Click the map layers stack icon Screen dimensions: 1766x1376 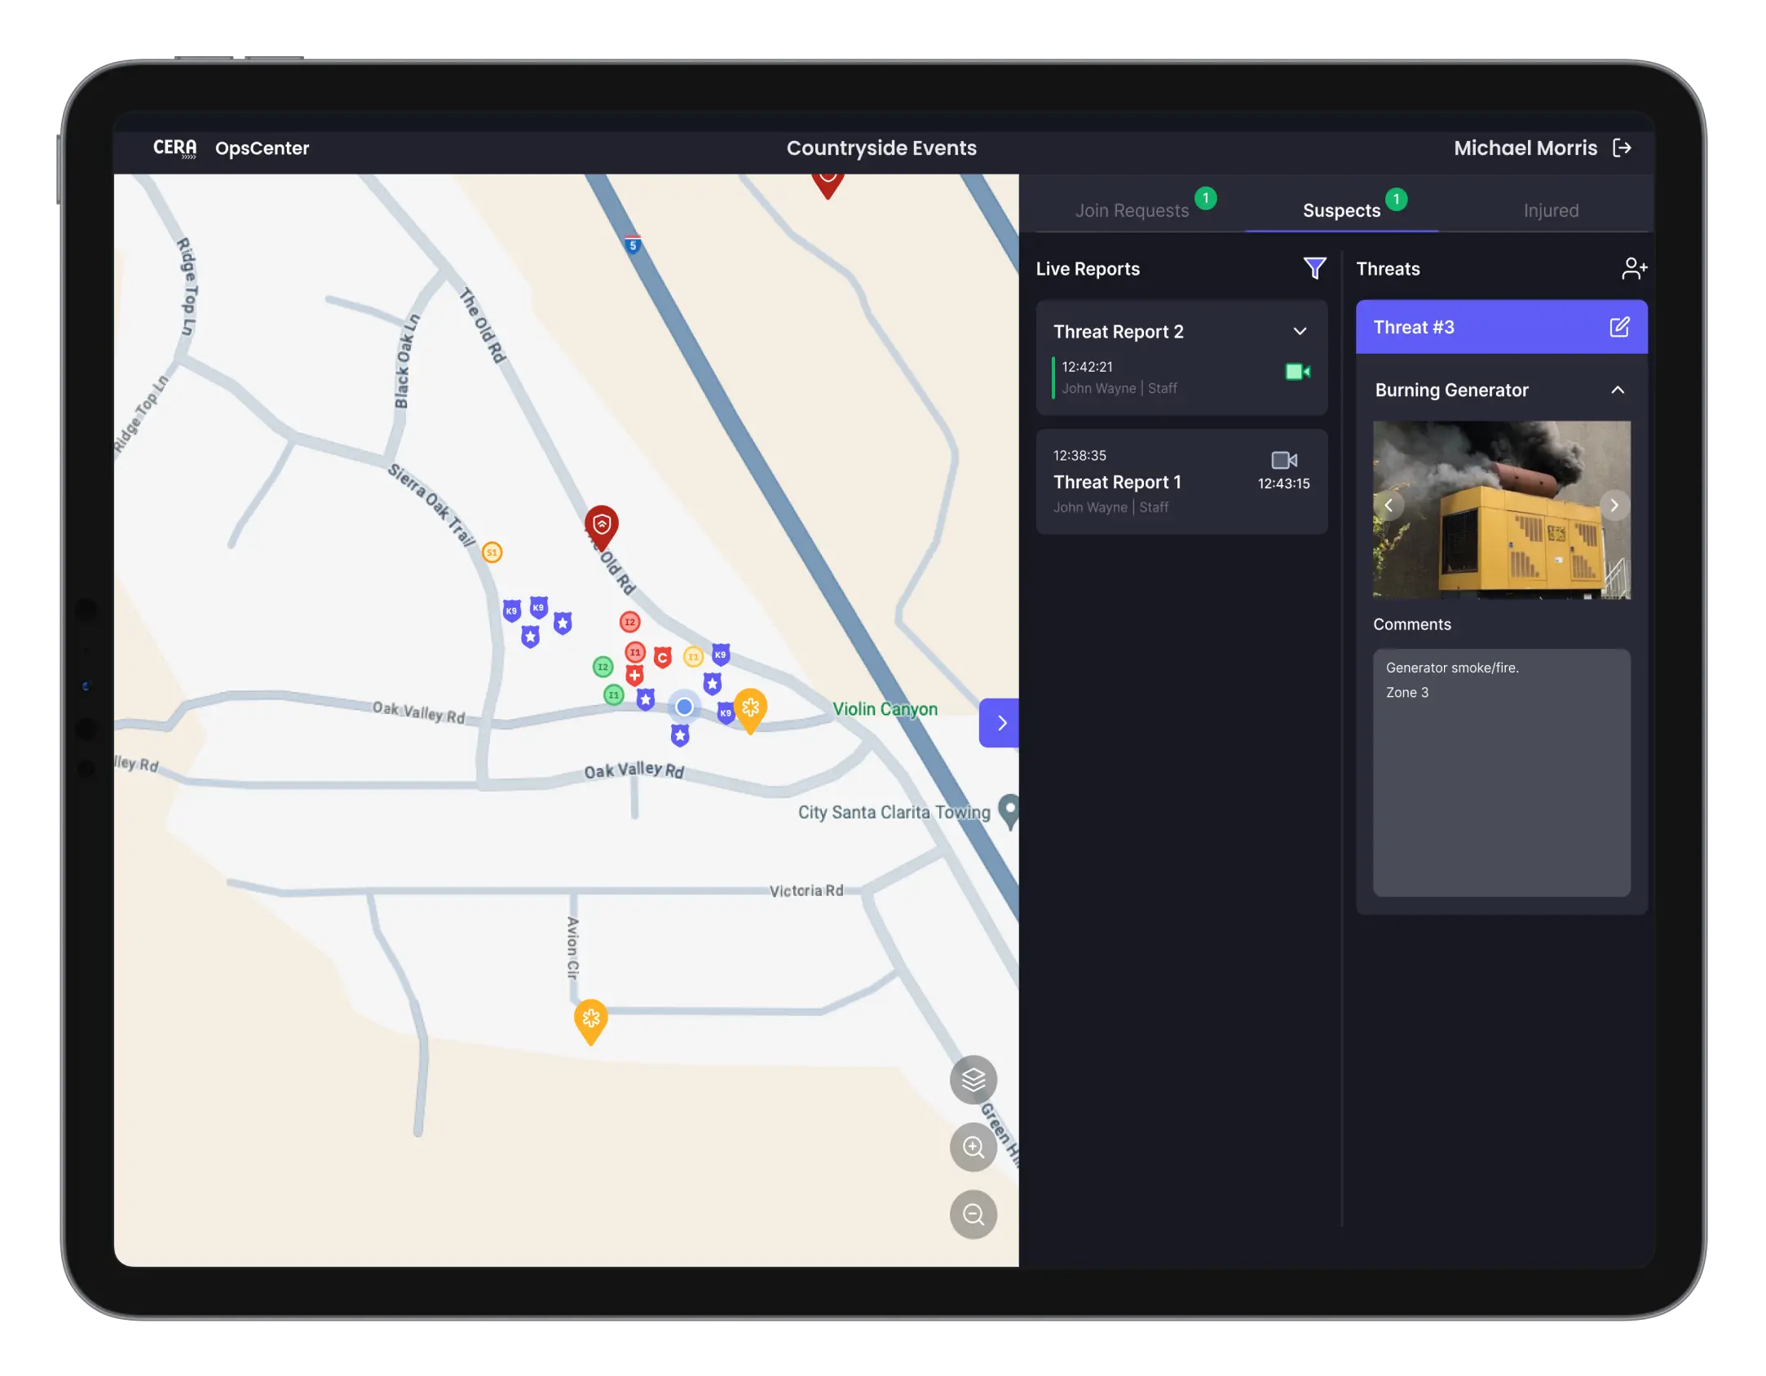975,1079
